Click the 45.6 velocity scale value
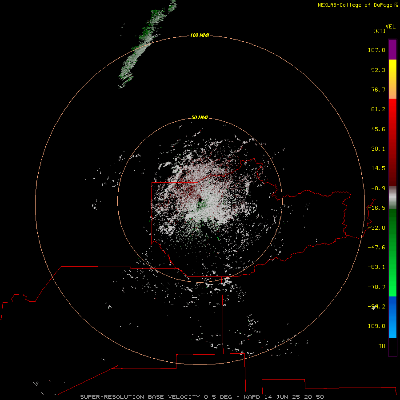This screenshot has width=400, height=400. (x=378, y=129)
